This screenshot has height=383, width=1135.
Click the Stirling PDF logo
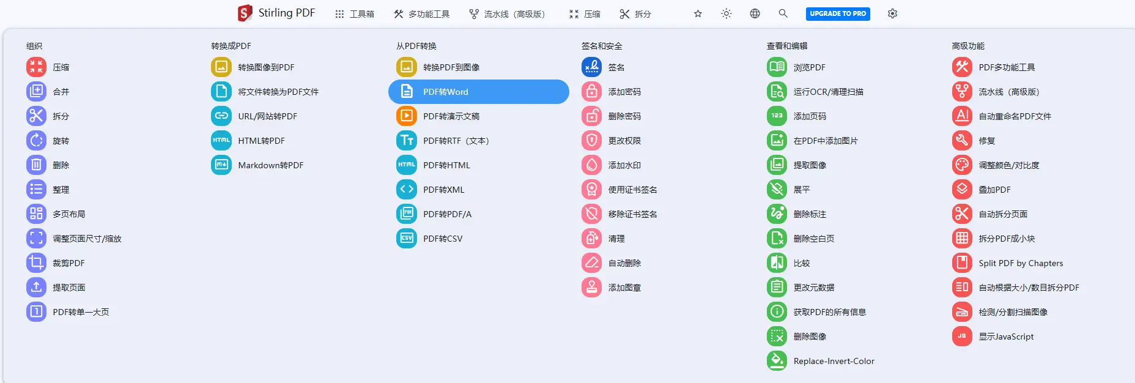point(276,13)
